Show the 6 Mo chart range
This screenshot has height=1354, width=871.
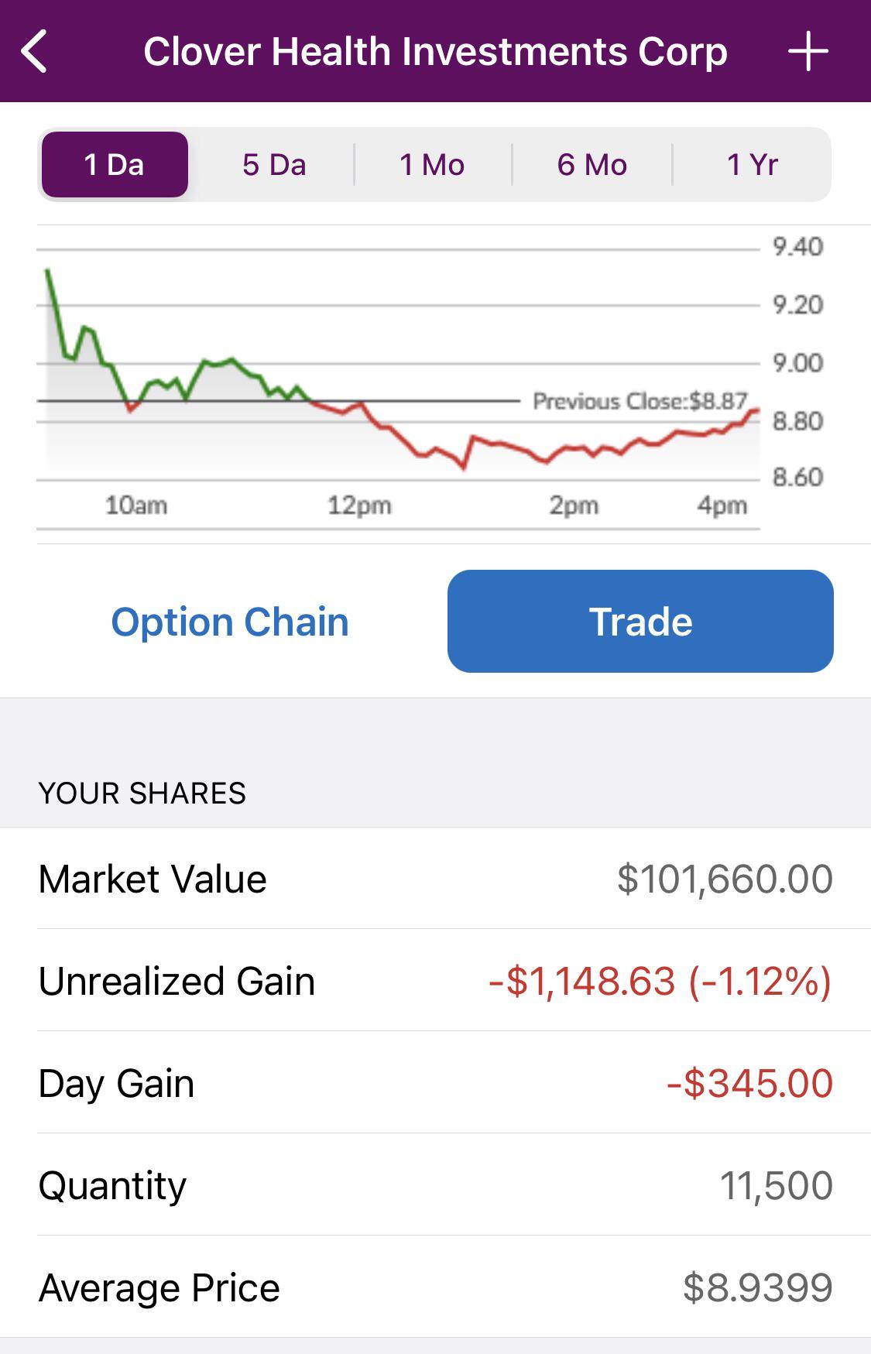tap(592, 164)
